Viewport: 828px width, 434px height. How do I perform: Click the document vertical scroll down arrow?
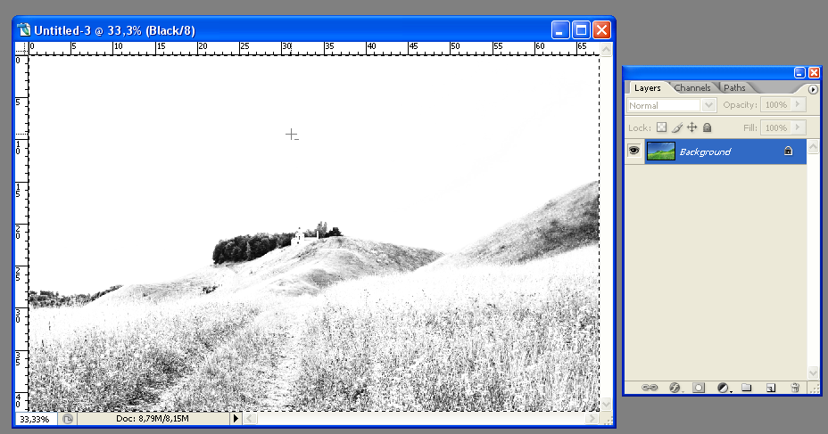606,405
